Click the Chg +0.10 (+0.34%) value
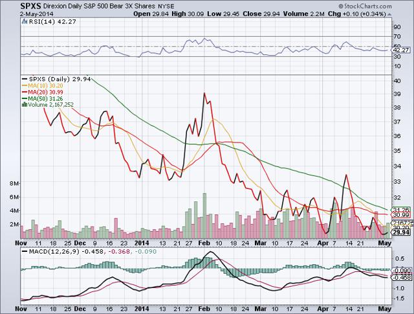Viewport: 414px width, 314px height. (x=356, y=14)
